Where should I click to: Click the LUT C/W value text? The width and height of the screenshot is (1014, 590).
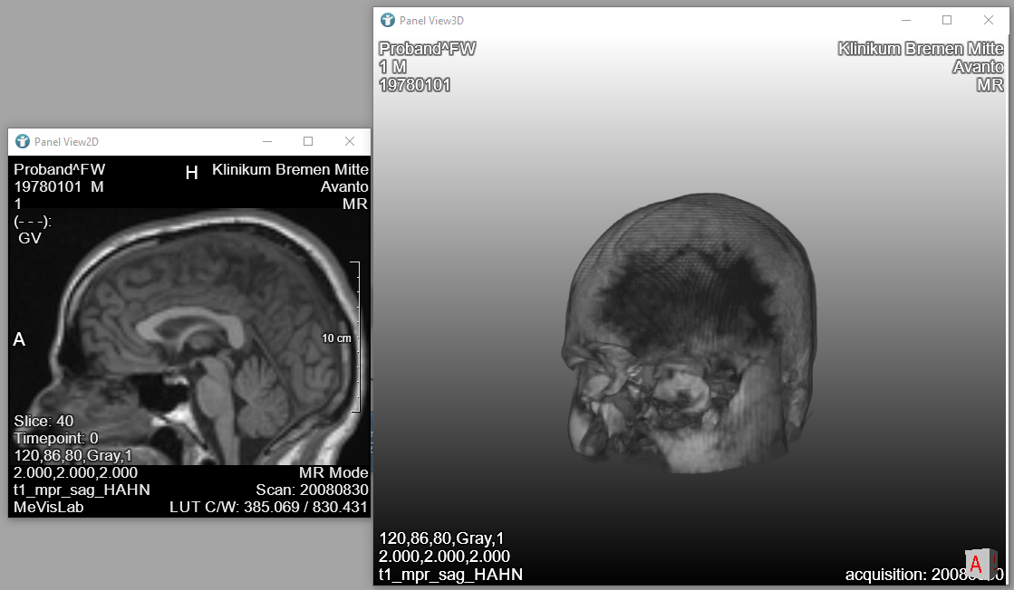268,508
